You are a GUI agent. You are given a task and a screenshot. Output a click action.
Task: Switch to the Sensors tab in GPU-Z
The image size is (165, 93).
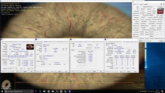point(141,4)
